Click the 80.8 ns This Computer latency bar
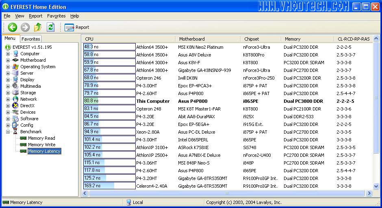The height and width of the screenshot is (208, 382). [109, 101]
